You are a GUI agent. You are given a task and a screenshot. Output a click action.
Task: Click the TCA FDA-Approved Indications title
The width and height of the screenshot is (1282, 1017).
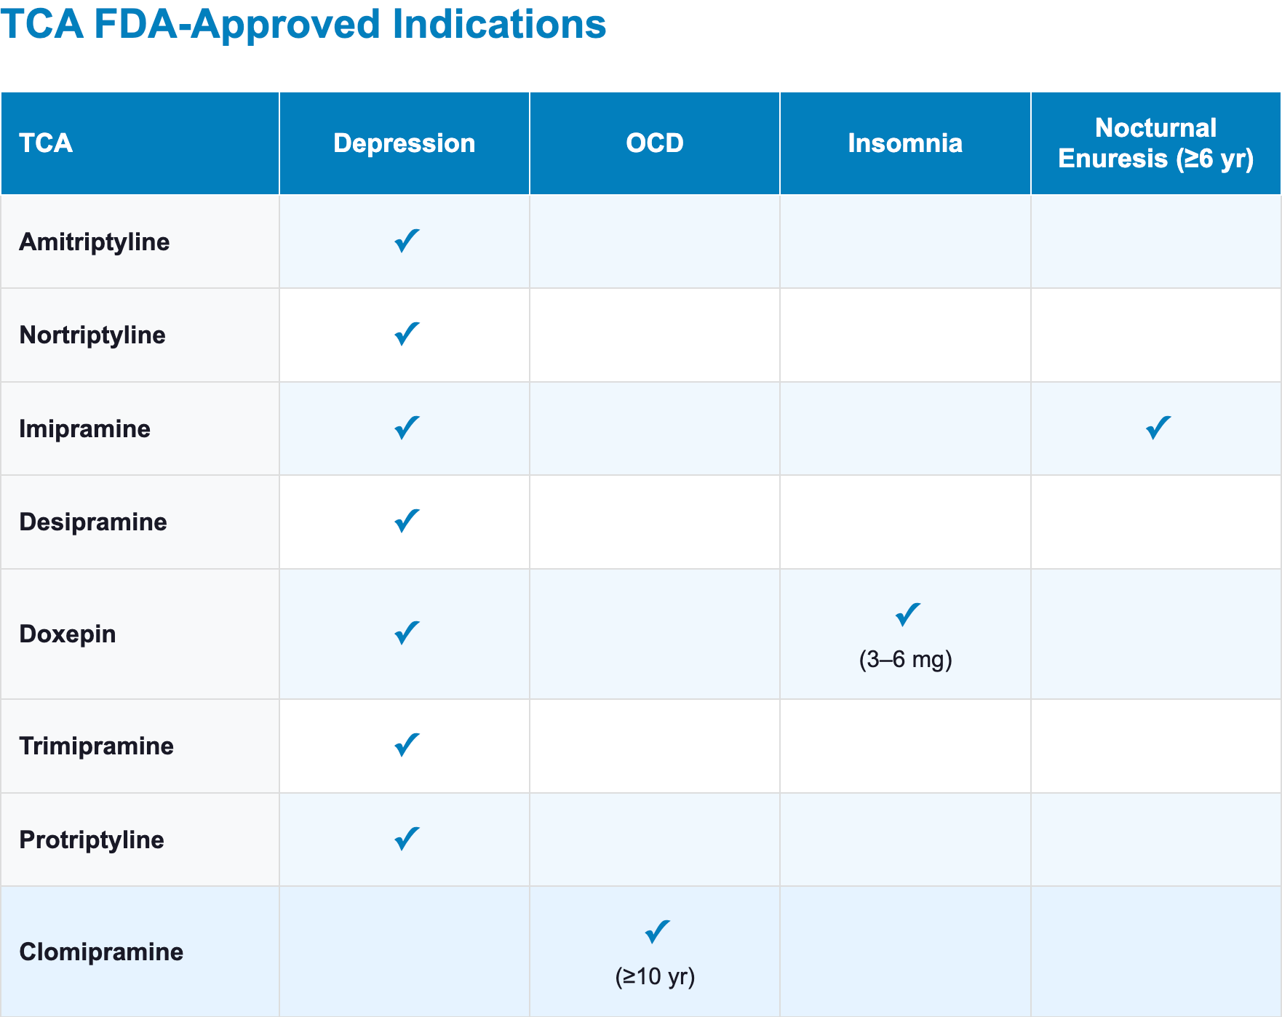tap(303, 24)
